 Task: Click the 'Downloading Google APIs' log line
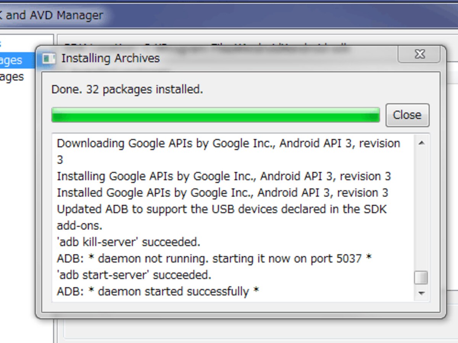click(x=229, y=151)
